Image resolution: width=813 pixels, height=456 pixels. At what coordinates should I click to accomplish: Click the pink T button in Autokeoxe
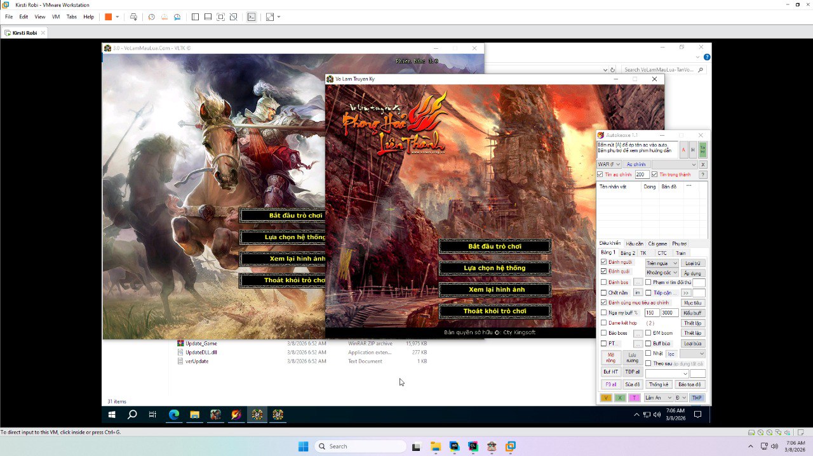(x=635, y=398)
